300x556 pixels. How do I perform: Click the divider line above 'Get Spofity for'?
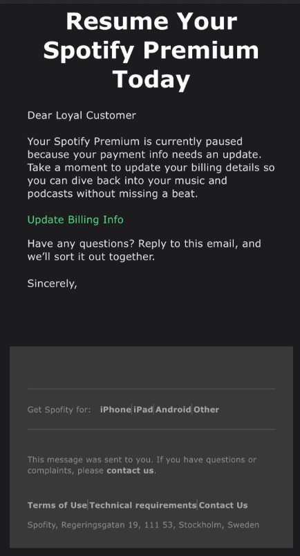[151, 389]
